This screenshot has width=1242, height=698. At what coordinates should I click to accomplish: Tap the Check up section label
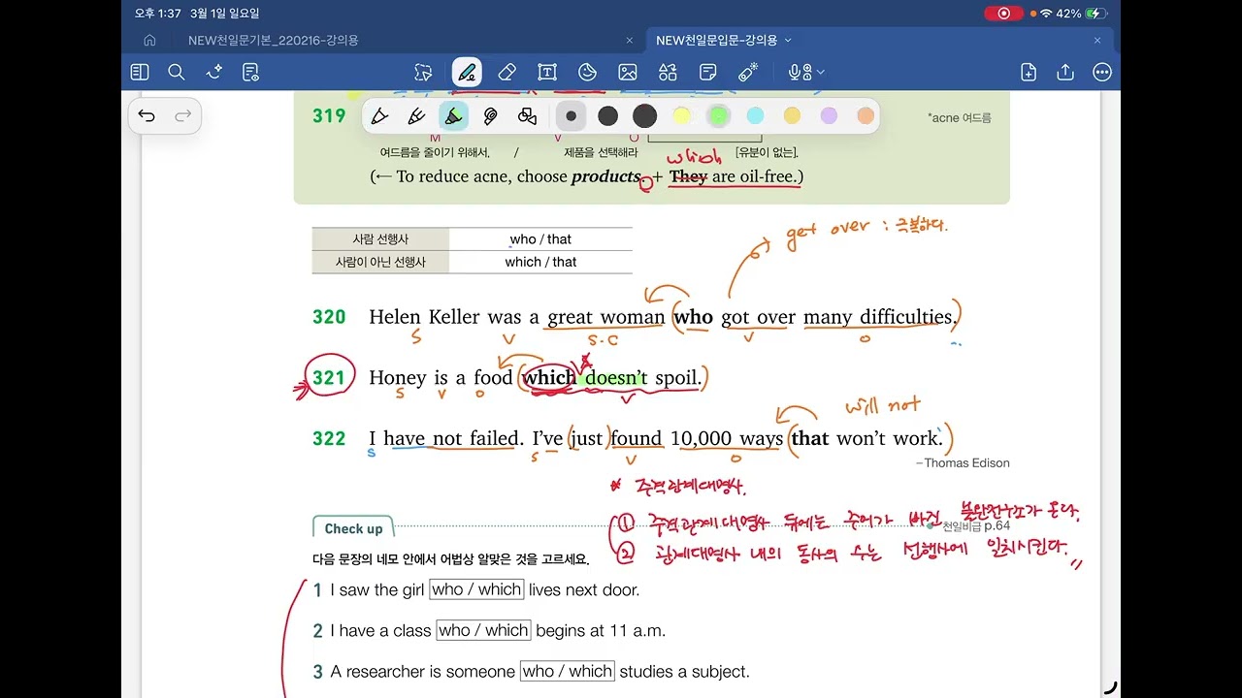pyautogui.click(x=353, y=528)
